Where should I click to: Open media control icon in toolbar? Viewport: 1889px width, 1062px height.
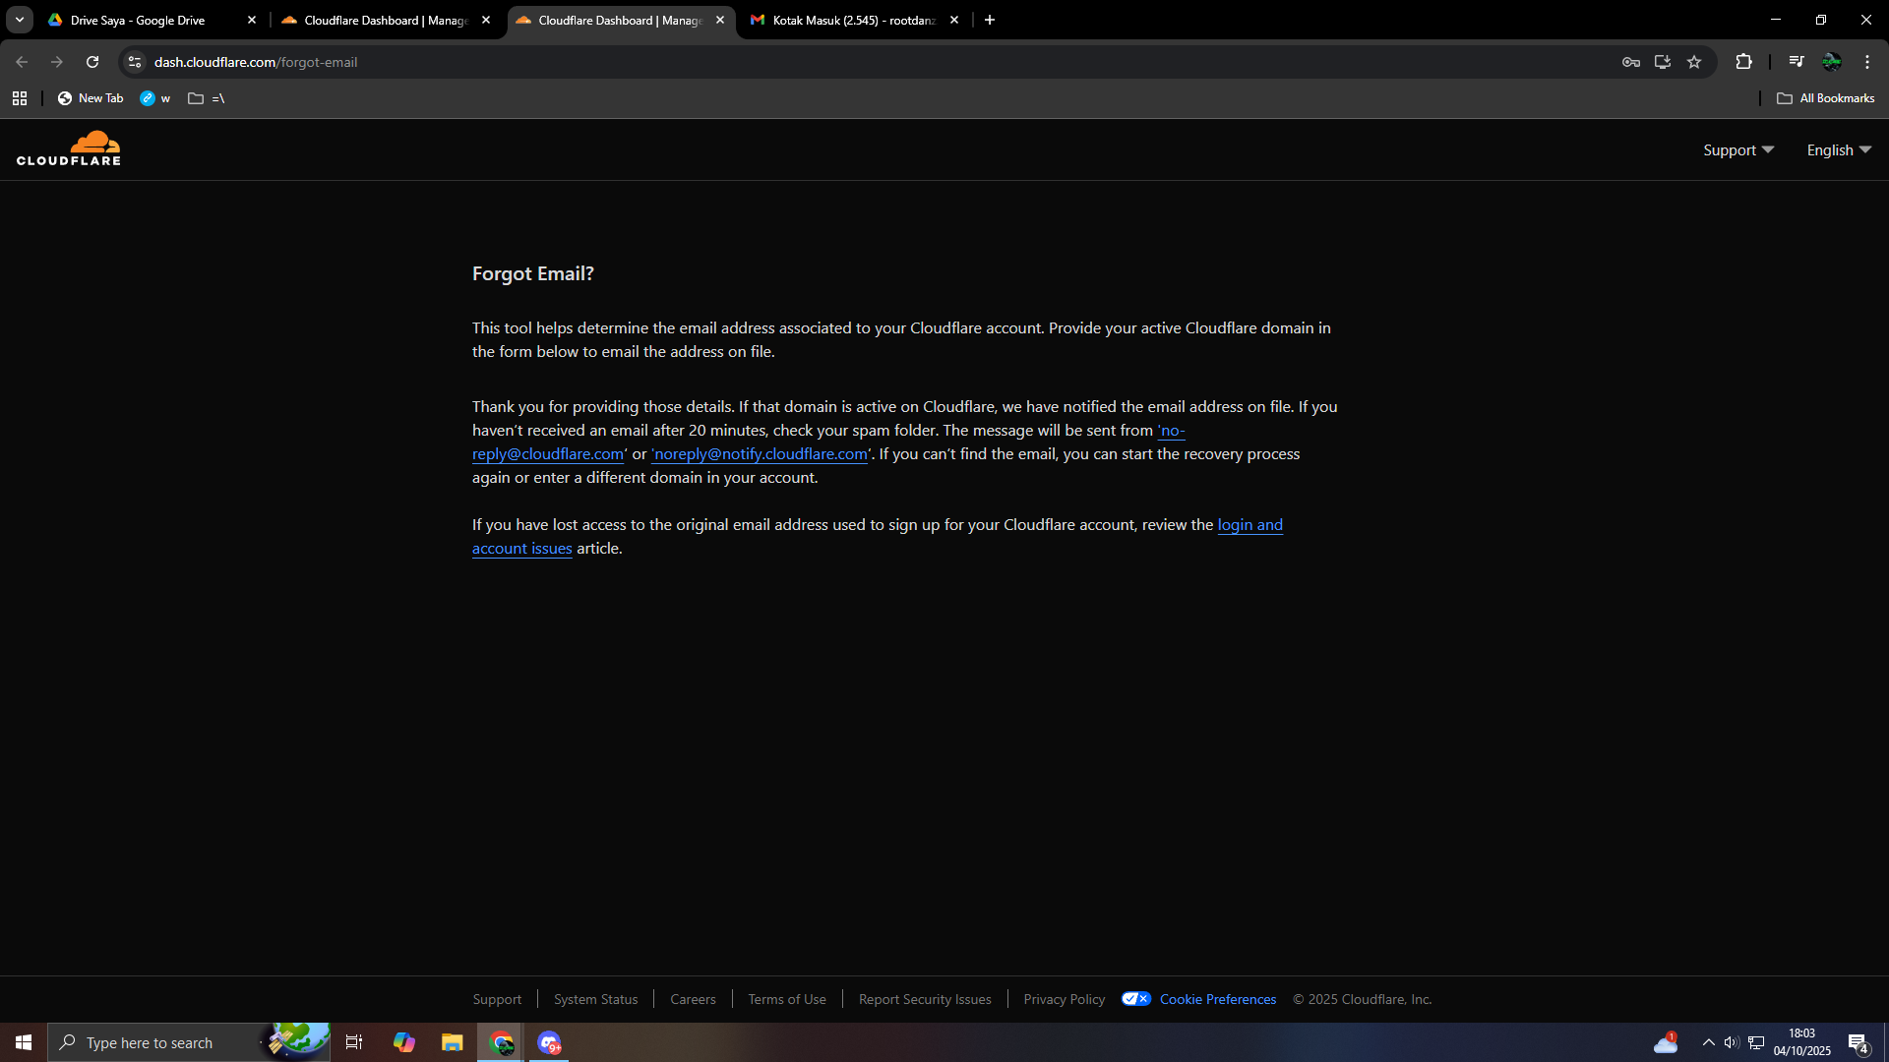tap(1797, 62)
